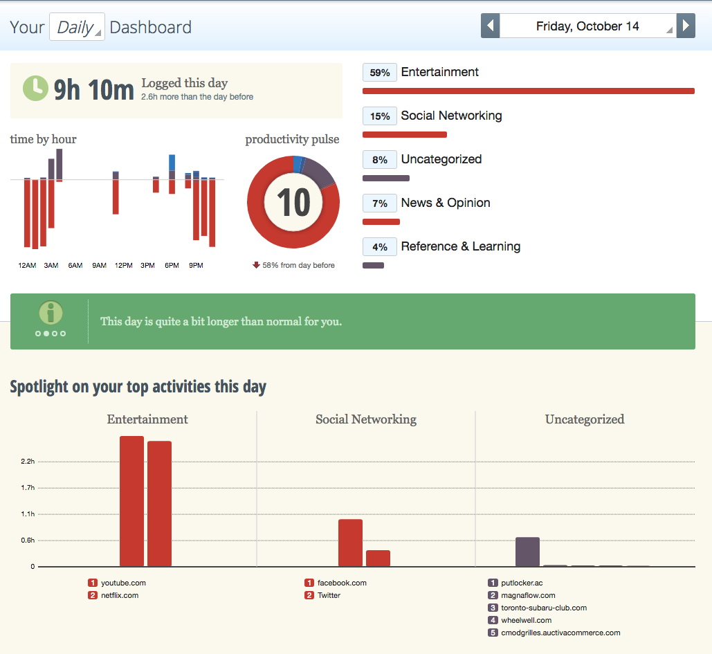This screenshot has width=712, height=654.
Task: Click the 2.2h axis label
Action: [x=28, y=462]
